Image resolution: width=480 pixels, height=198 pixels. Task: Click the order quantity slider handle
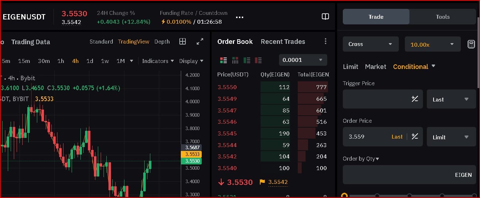click(344, 196)
